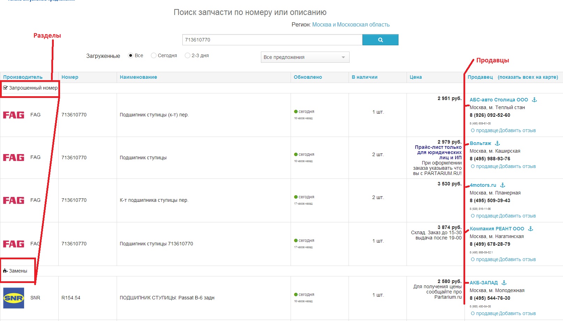Click the FAG logo in the 2 979 руб. row
The image size is (563, 321).
(14, 158)
